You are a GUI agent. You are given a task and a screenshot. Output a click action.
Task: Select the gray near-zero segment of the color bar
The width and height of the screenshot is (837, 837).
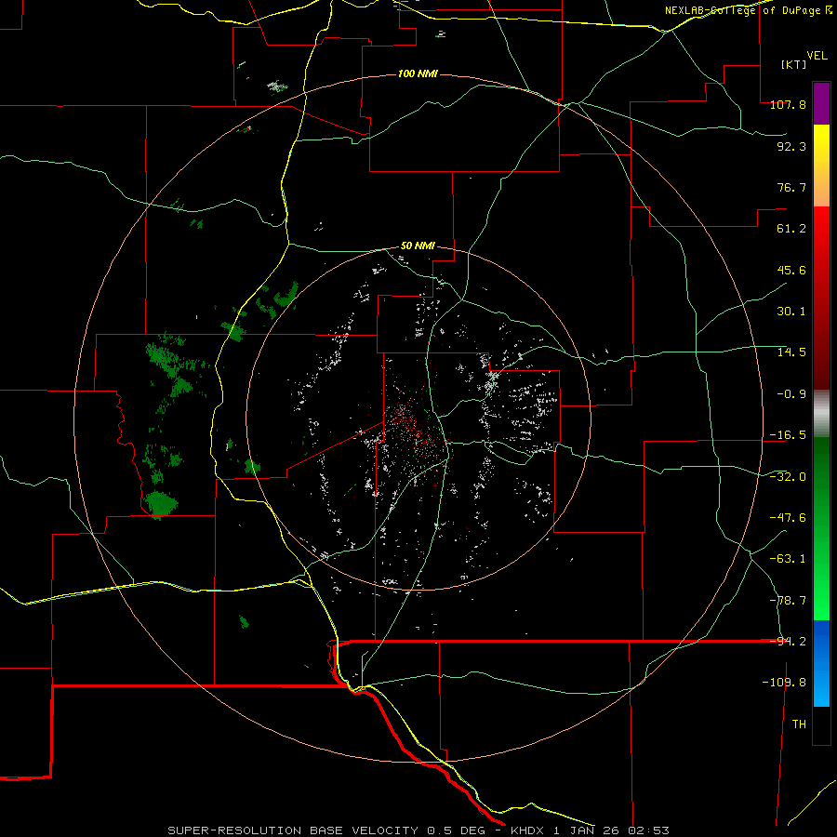821,414
